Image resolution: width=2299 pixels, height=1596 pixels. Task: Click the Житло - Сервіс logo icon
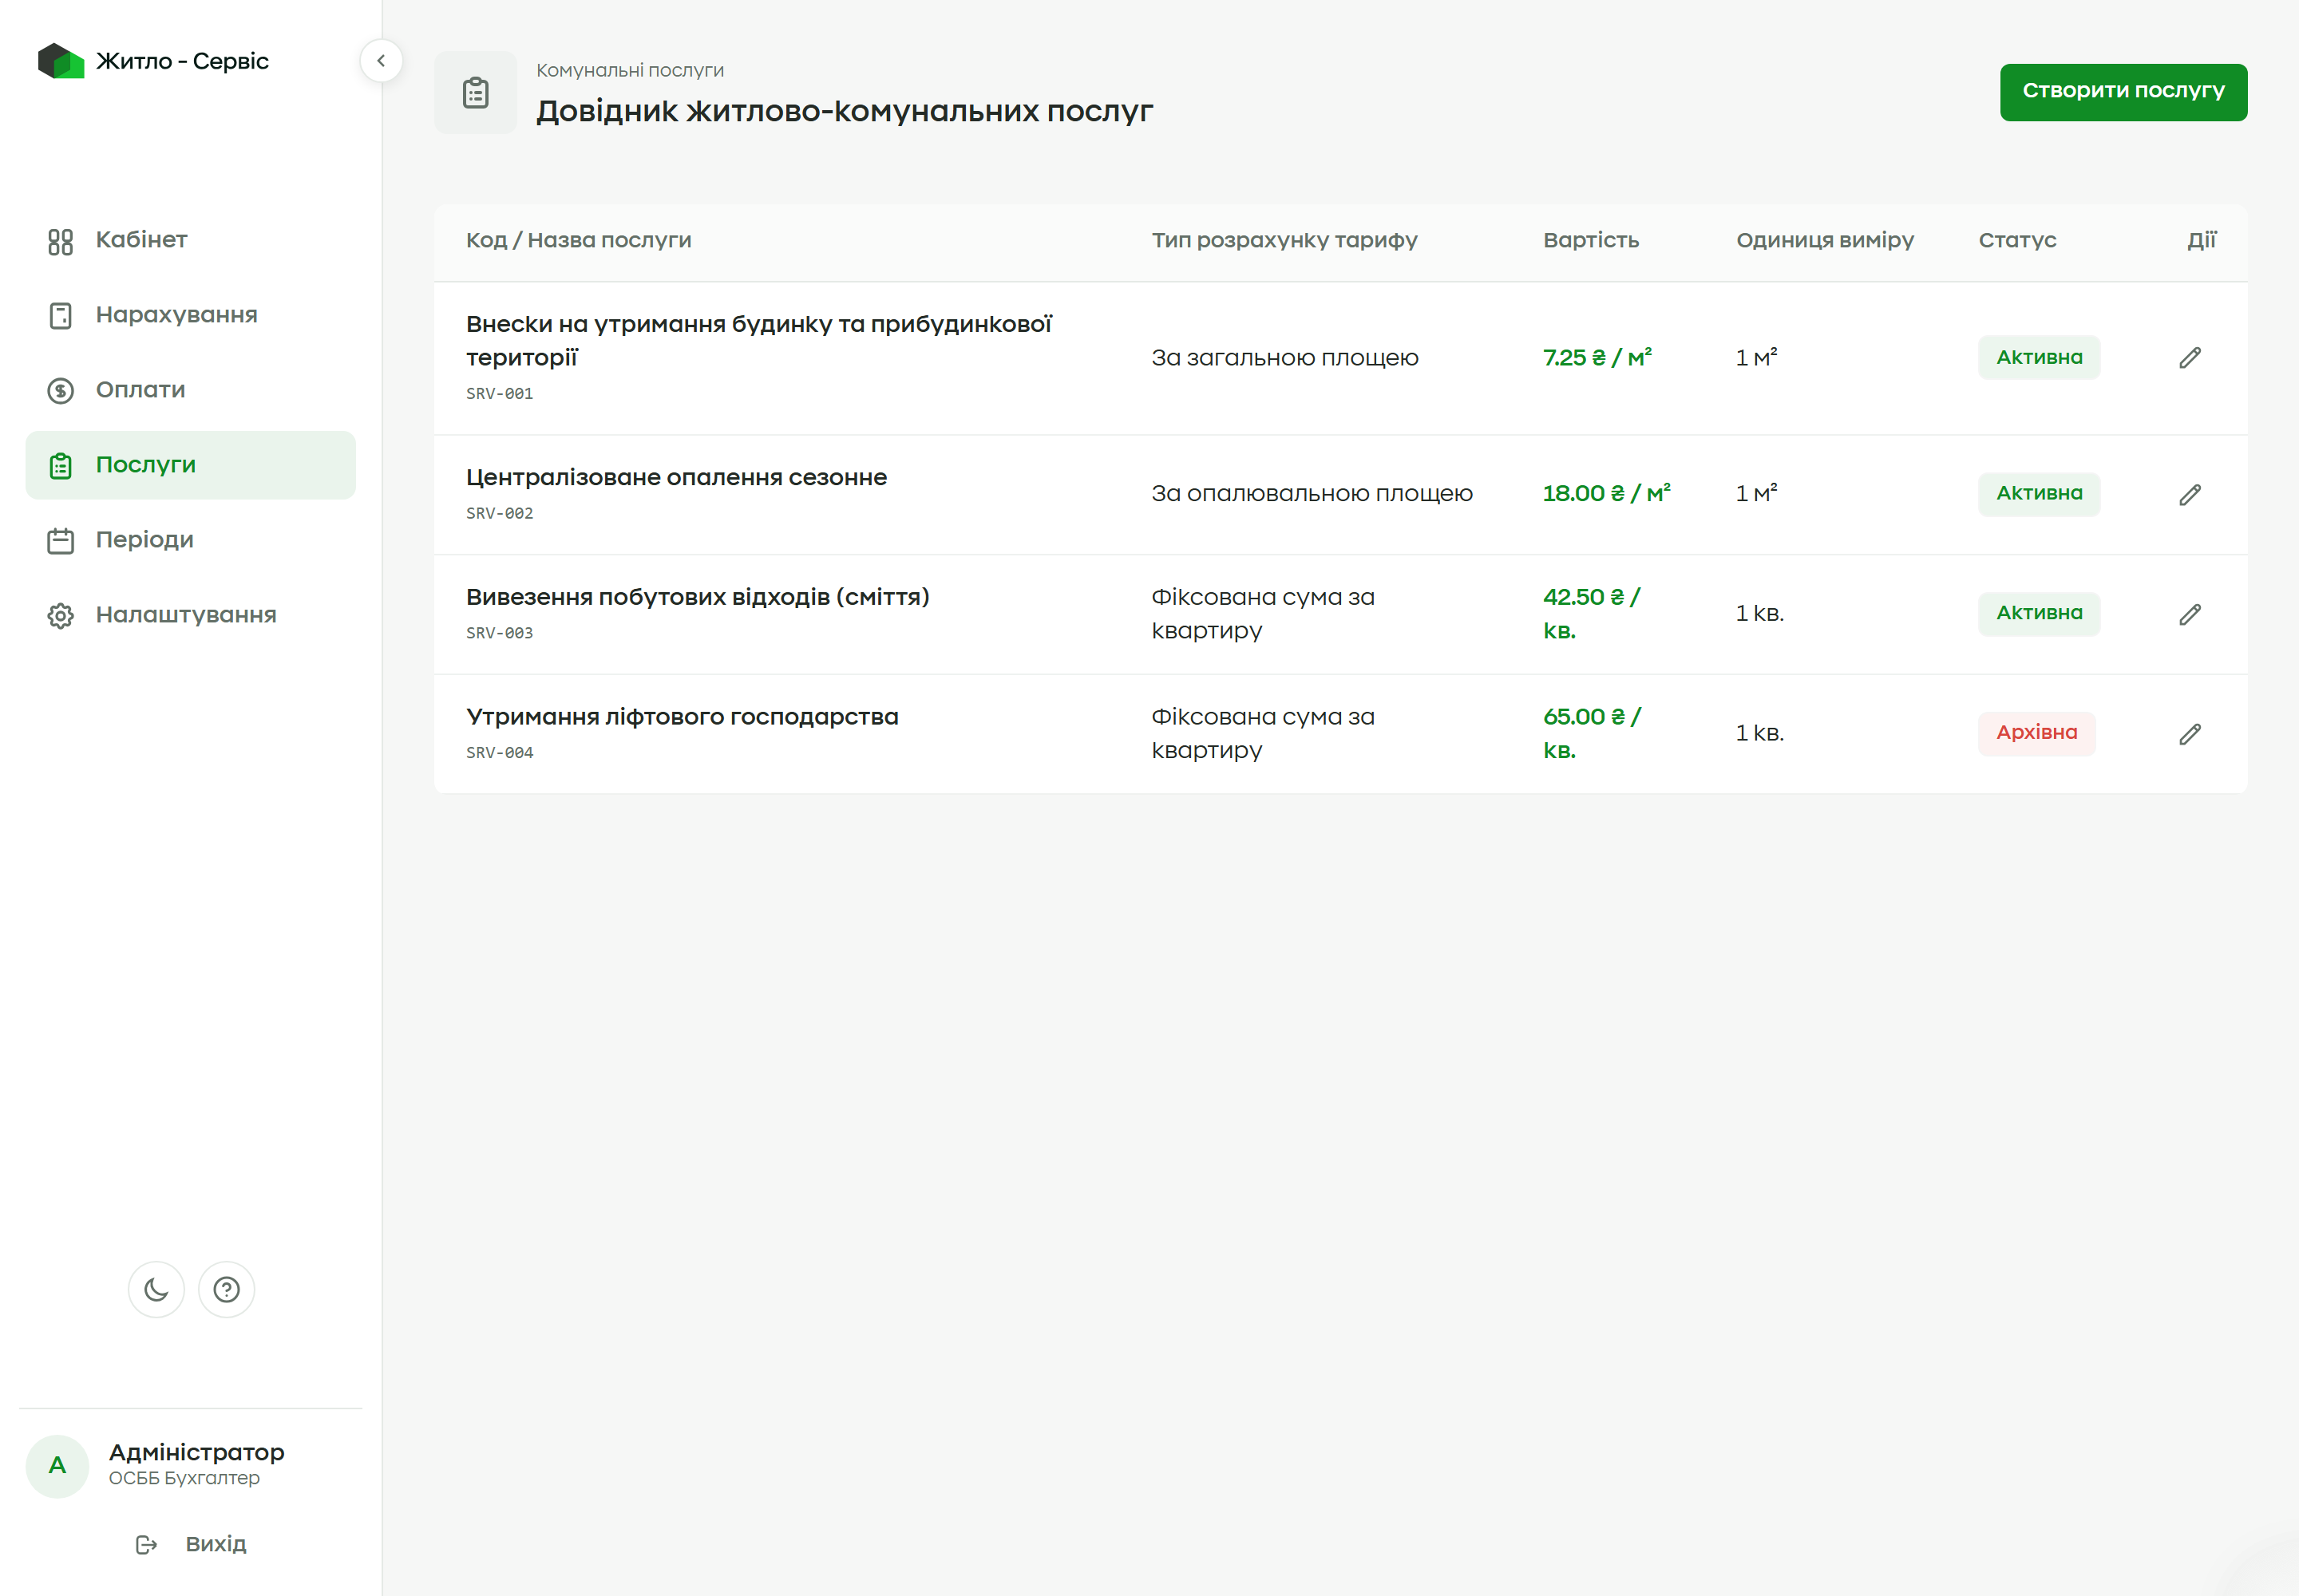pyautogui.click(x=61, y=61)
